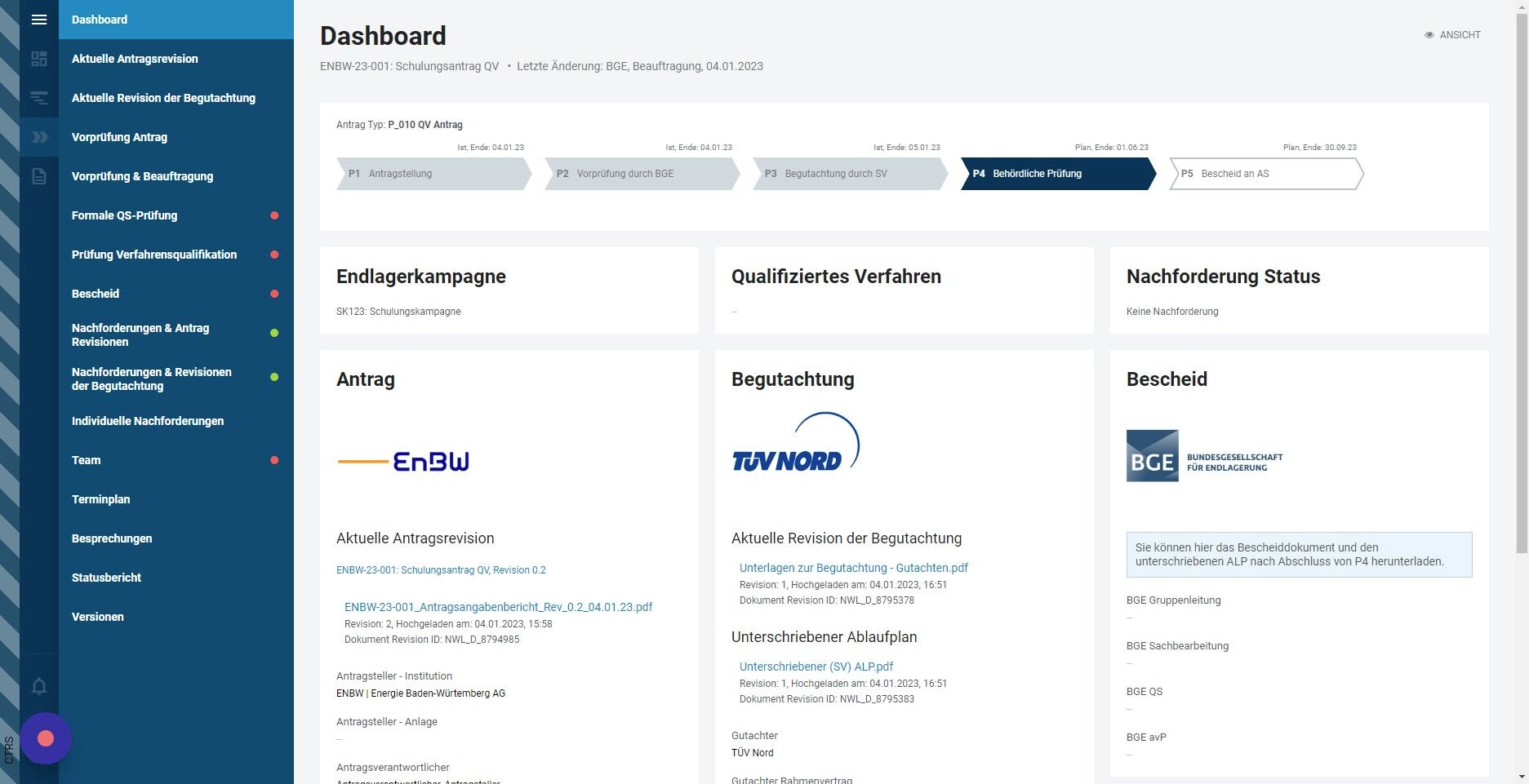
Task: Open link ENBW-23-001: Schulungsantrag QV, Revision 0.2
Action: pyautogui.click(x=441, y=570)
